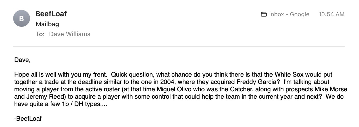The width and height of the screenshot is (359, 127).
Task: Click the -BeefLoaf signature at bottom
Action: tap(28, 119)
